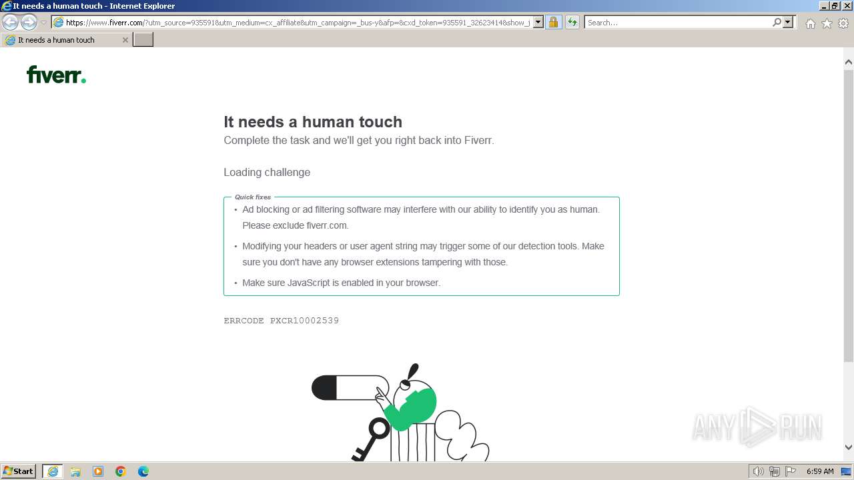Open the search provider dropdown arrow
854x480 pixels.
tap(788, 22)
